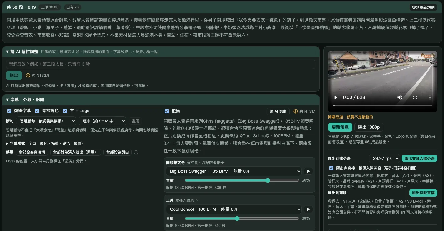Click the info icon beside the transition buttons

pyautogui.click(x=136, y=152)
